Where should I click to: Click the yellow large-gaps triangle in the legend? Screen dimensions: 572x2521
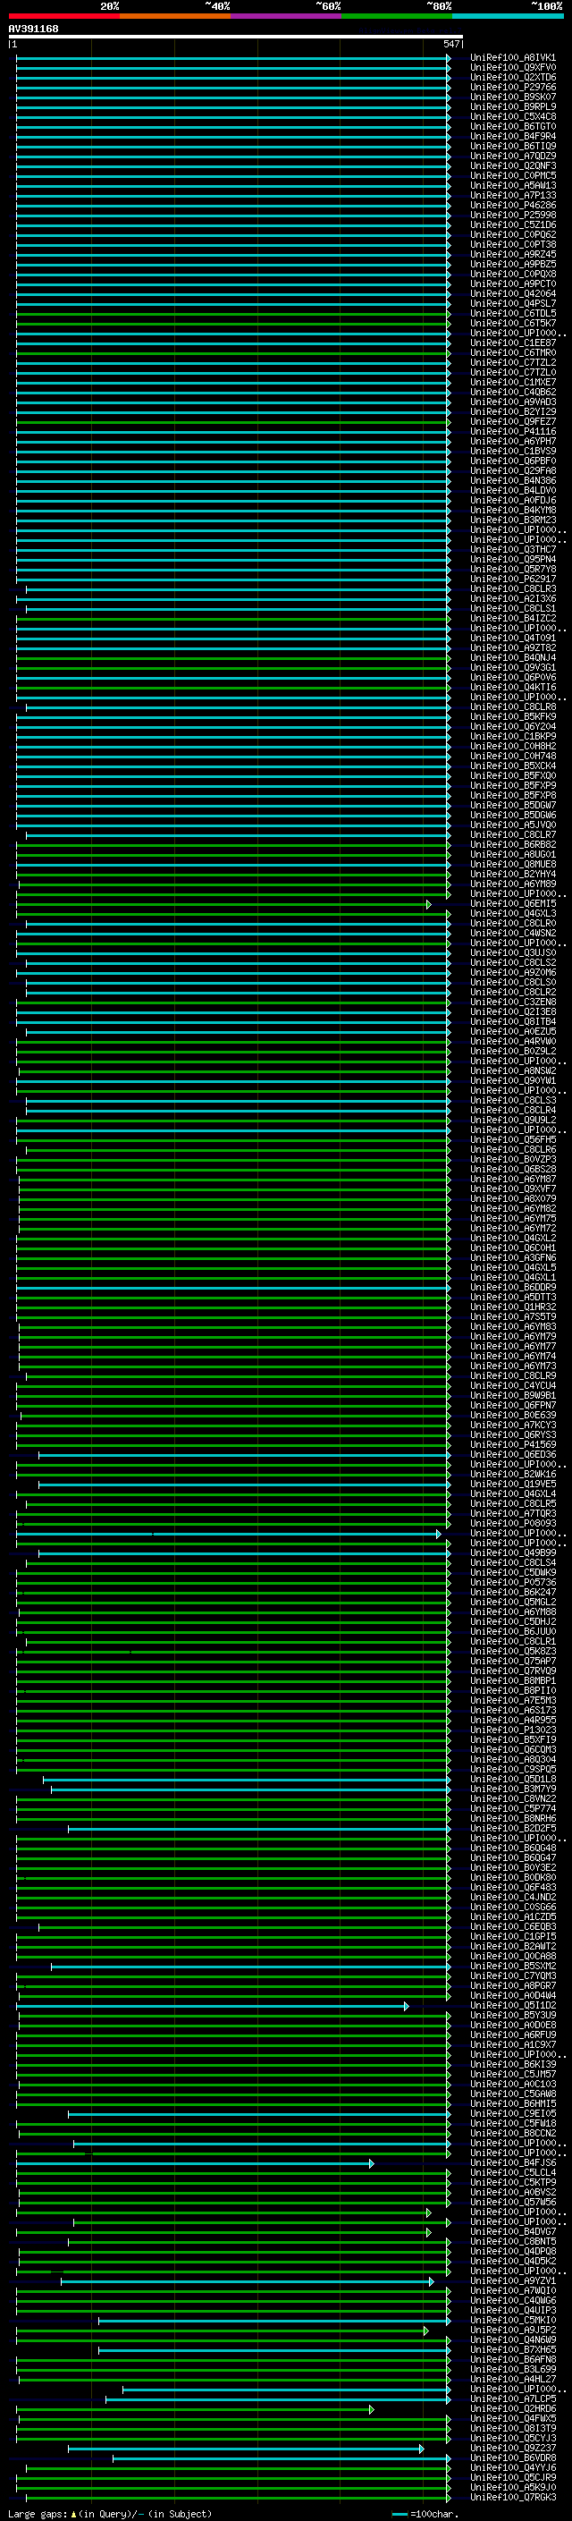click(73, 2513)
